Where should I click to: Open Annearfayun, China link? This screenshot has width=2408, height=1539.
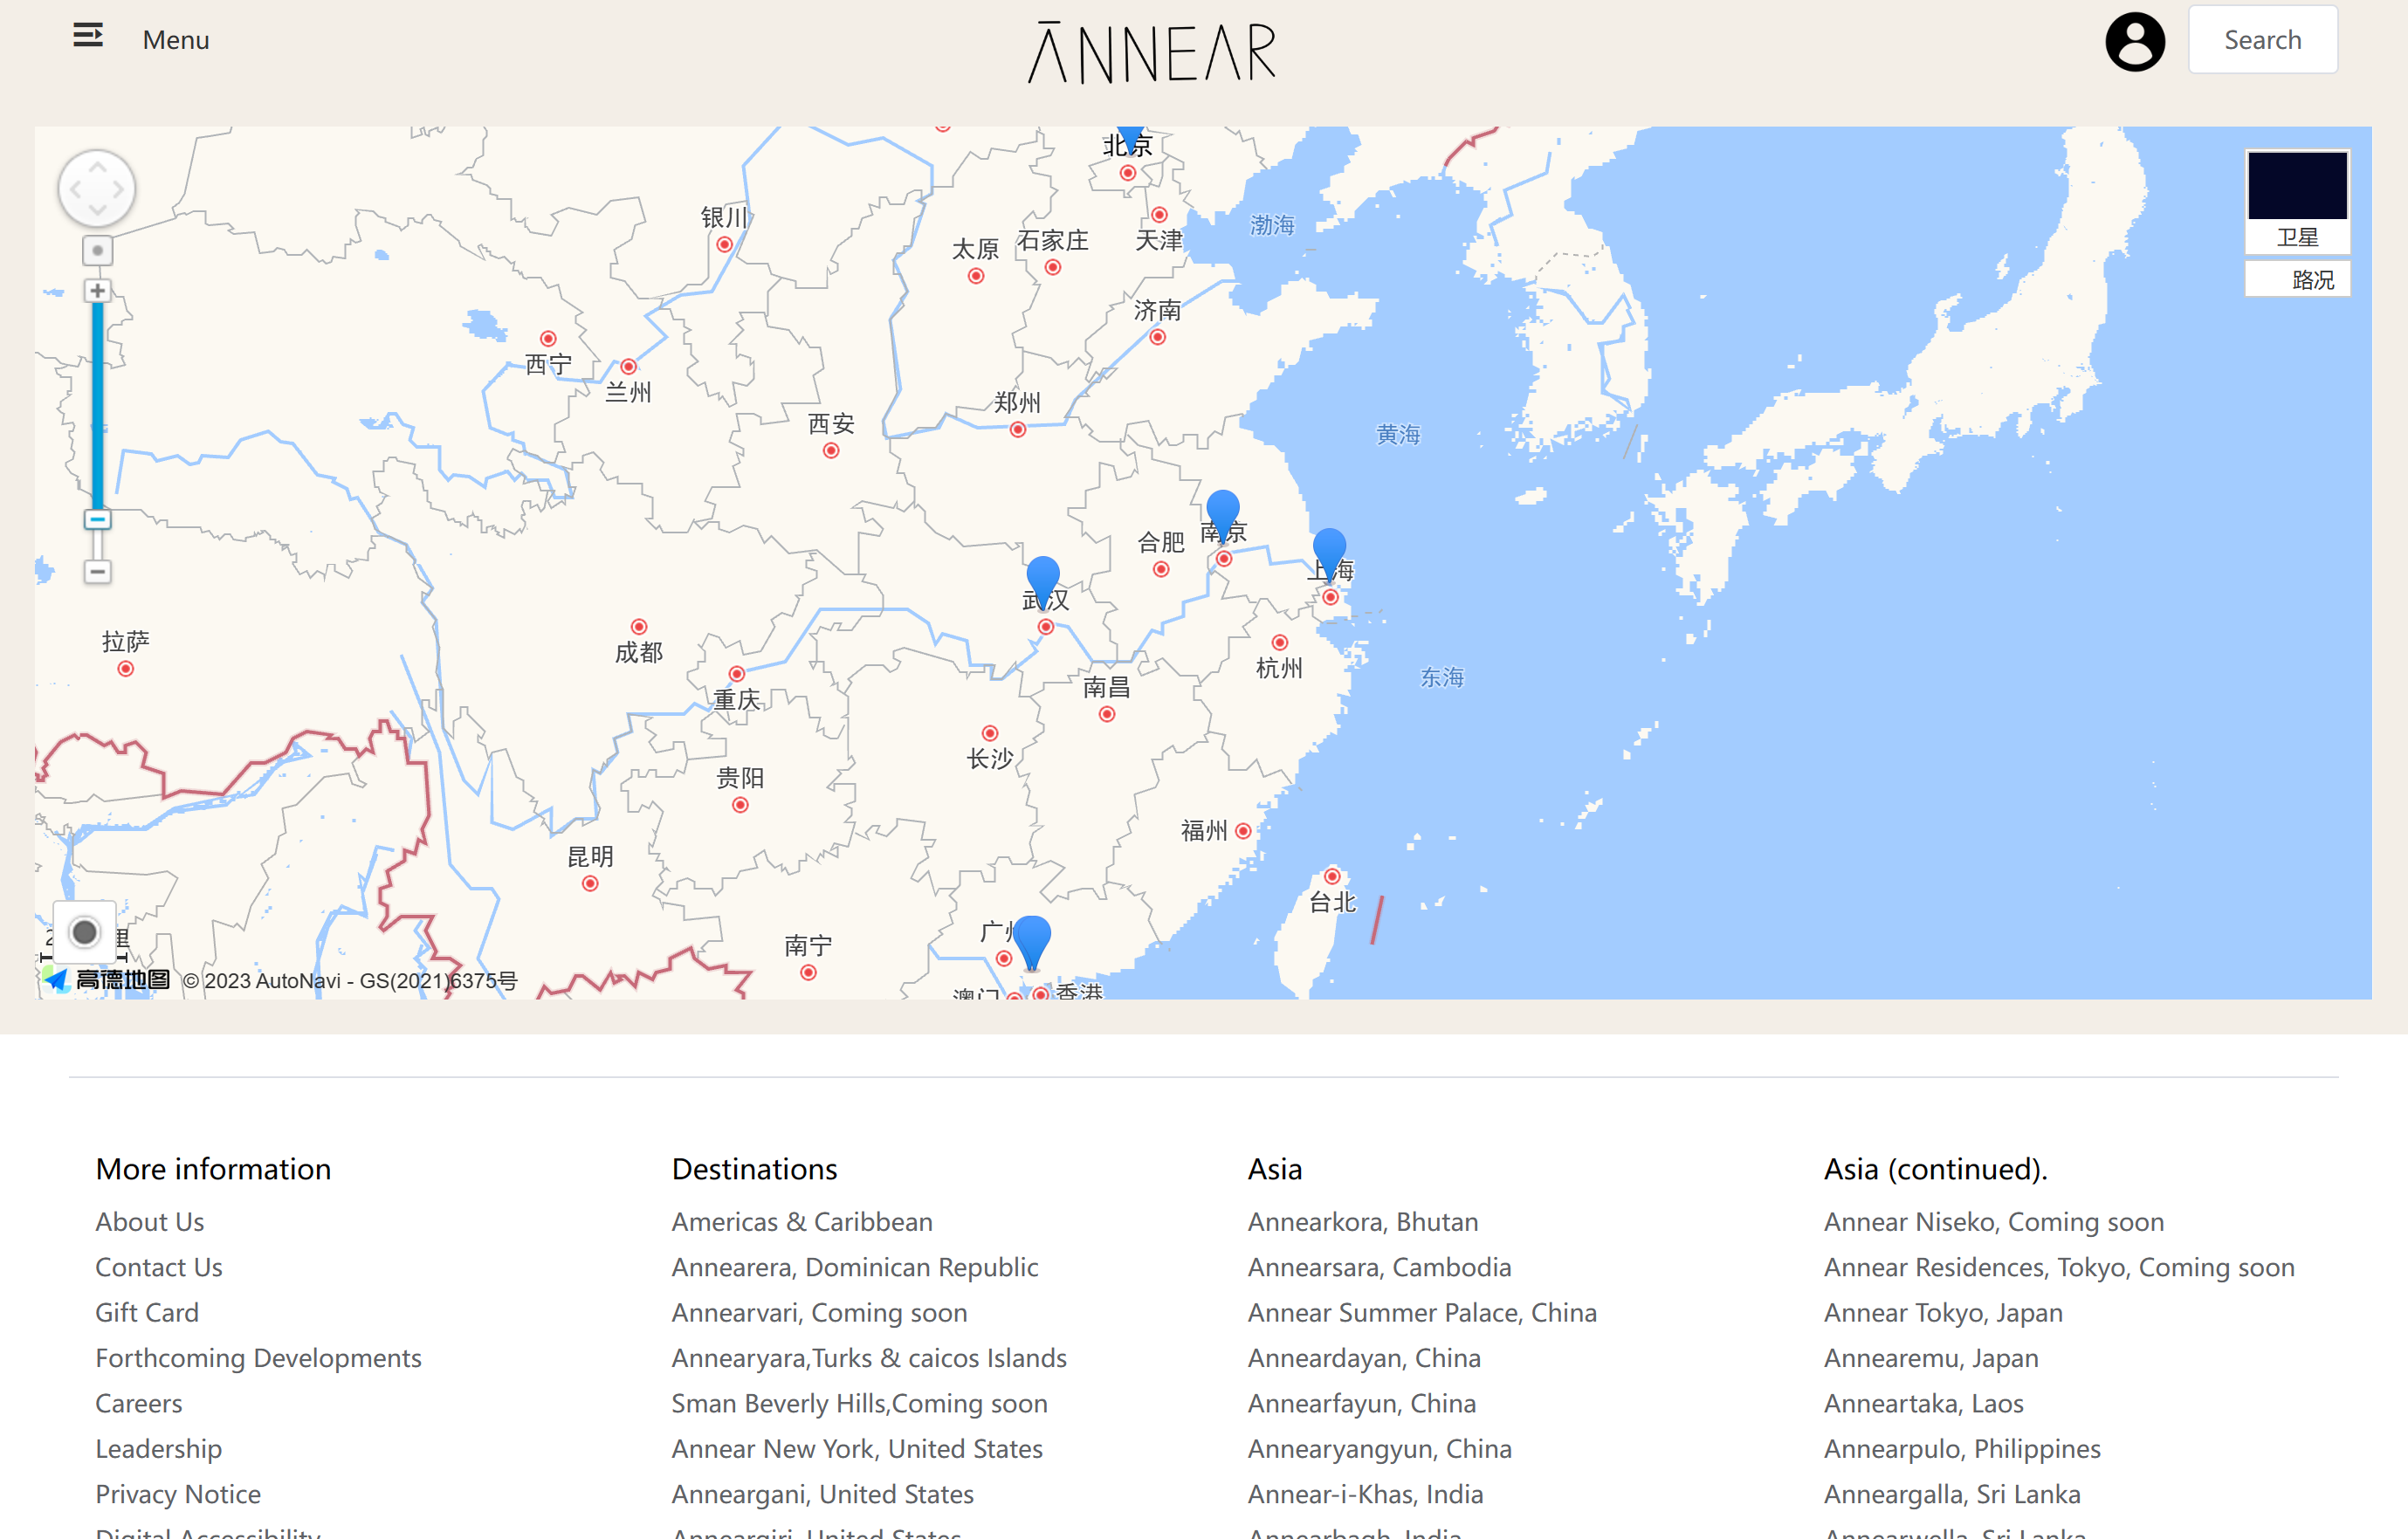coord(1362,1404)
